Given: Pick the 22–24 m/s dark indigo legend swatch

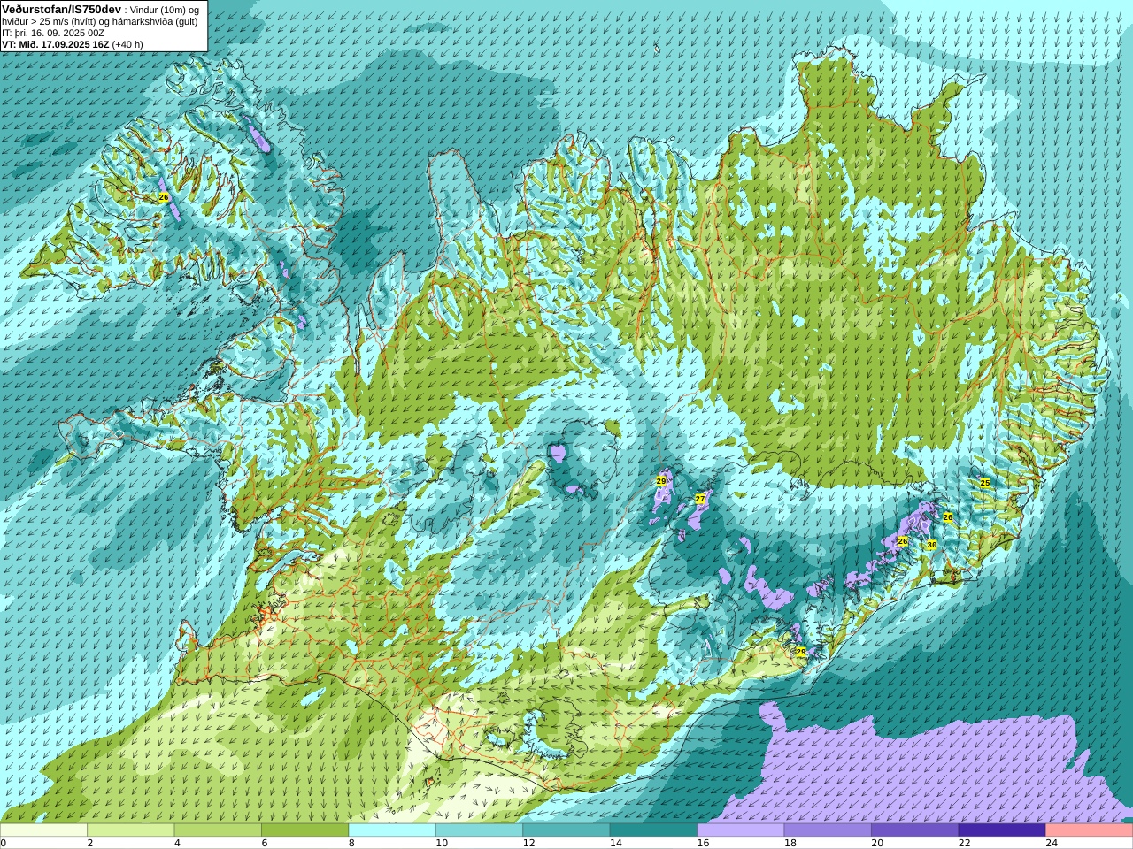Looking at the screenshot, I should 1002,830.
